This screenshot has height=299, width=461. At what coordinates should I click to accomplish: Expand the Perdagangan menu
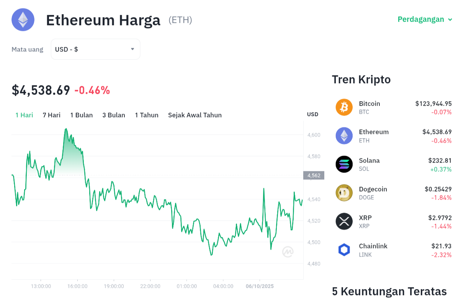(425, 19)
